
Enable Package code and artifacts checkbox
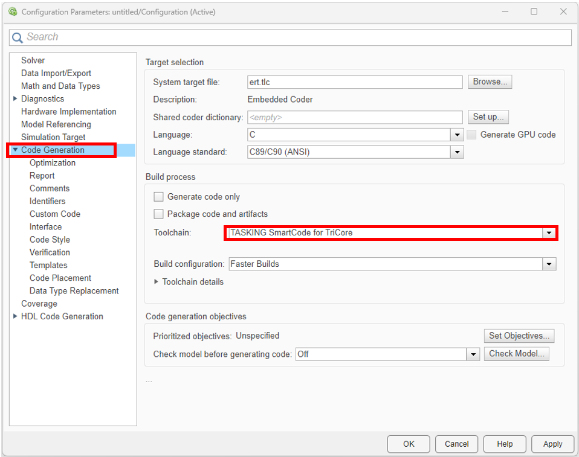[158, 214]
